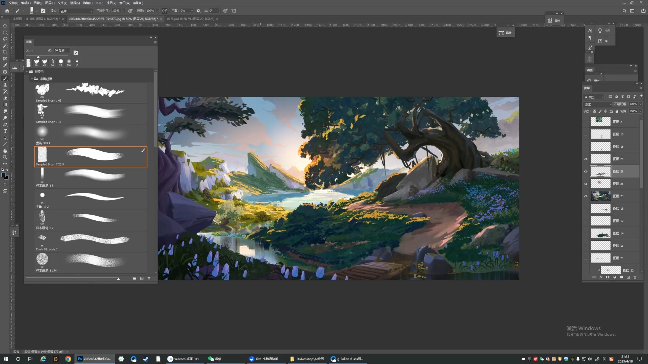Select the Clone Stamp tool

click(x=5, y=85)
